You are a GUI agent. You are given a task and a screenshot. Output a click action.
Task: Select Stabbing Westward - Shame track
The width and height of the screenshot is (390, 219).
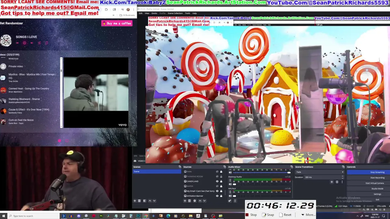click(x=24, y=100)
